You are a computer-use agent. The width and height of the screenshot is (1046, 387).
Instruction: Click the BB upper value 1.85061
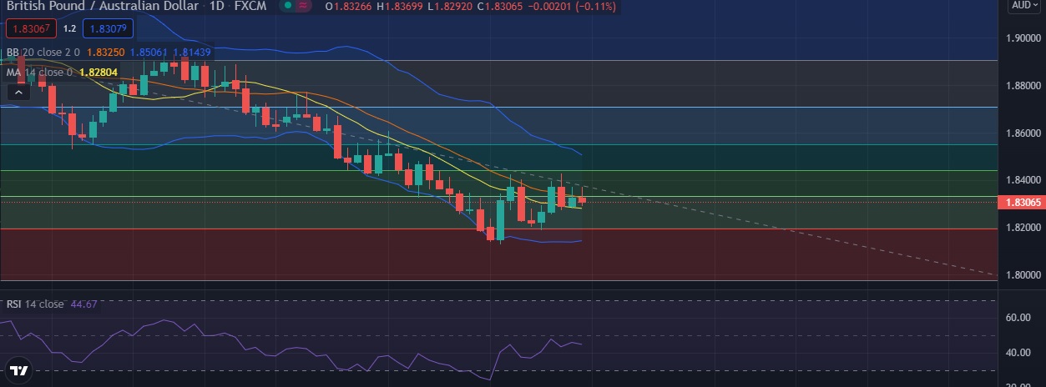tap(149, 52)
